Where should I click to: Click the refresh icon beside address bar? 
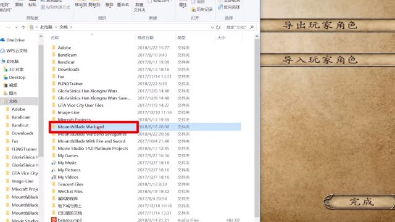pyautogui.click(x=218, y=27)
